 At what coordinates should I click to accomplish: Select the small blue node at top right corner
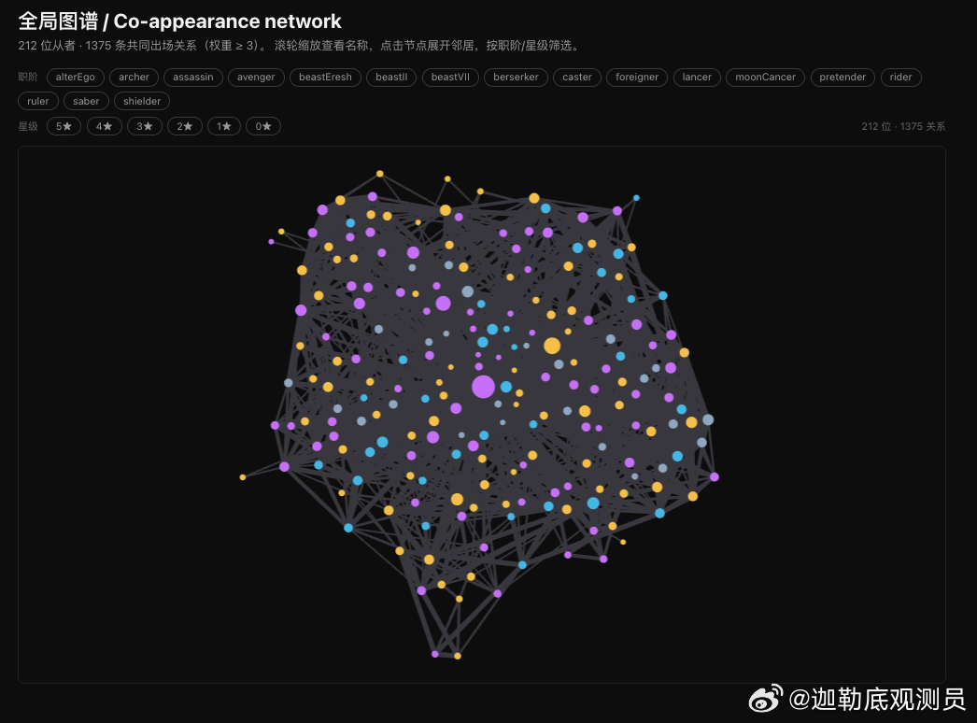[636, 198]
